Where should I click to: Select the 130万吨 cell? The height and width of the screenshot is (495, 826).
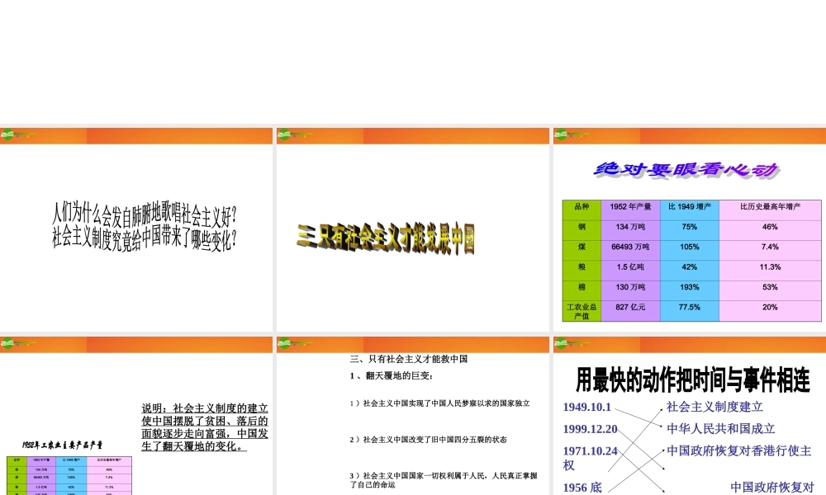[630, 290]
